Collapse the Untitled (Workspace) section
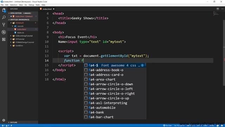The height and width of the screenshot is (127, 225). (9, 20)
